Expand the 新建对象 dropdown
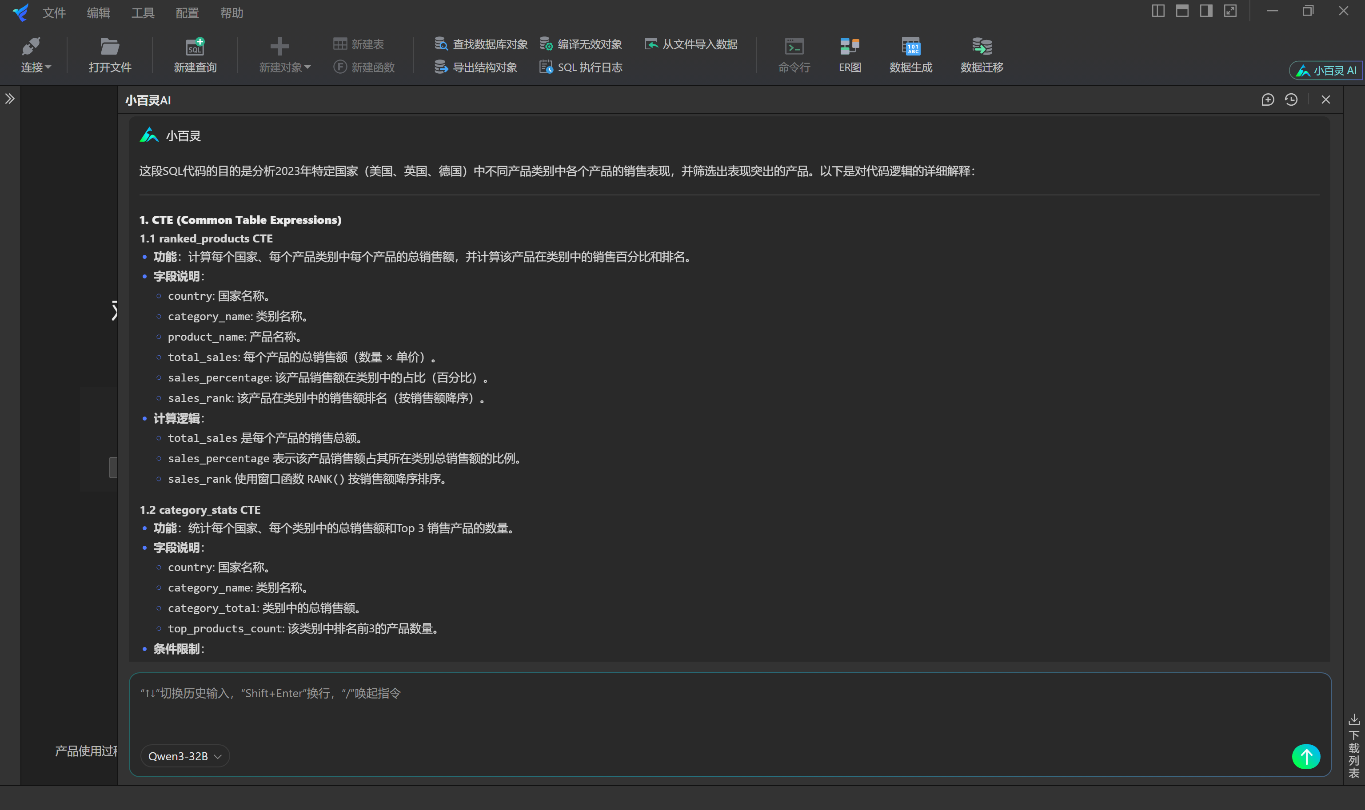This screenshot has height=810, width=1365. click(x=284, y=67)
